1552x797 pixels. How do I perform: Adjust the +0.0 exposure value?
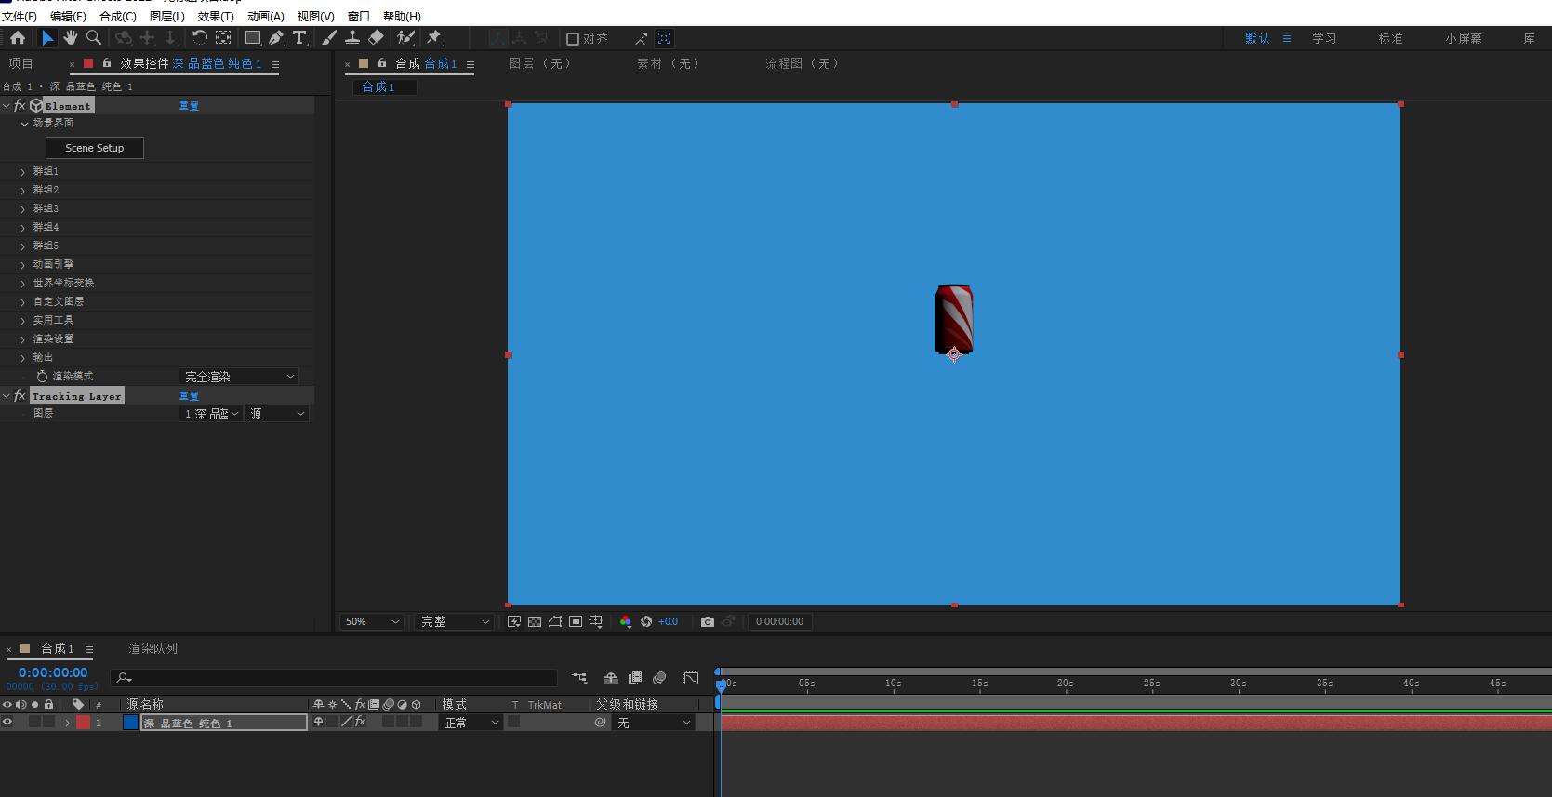669,621
